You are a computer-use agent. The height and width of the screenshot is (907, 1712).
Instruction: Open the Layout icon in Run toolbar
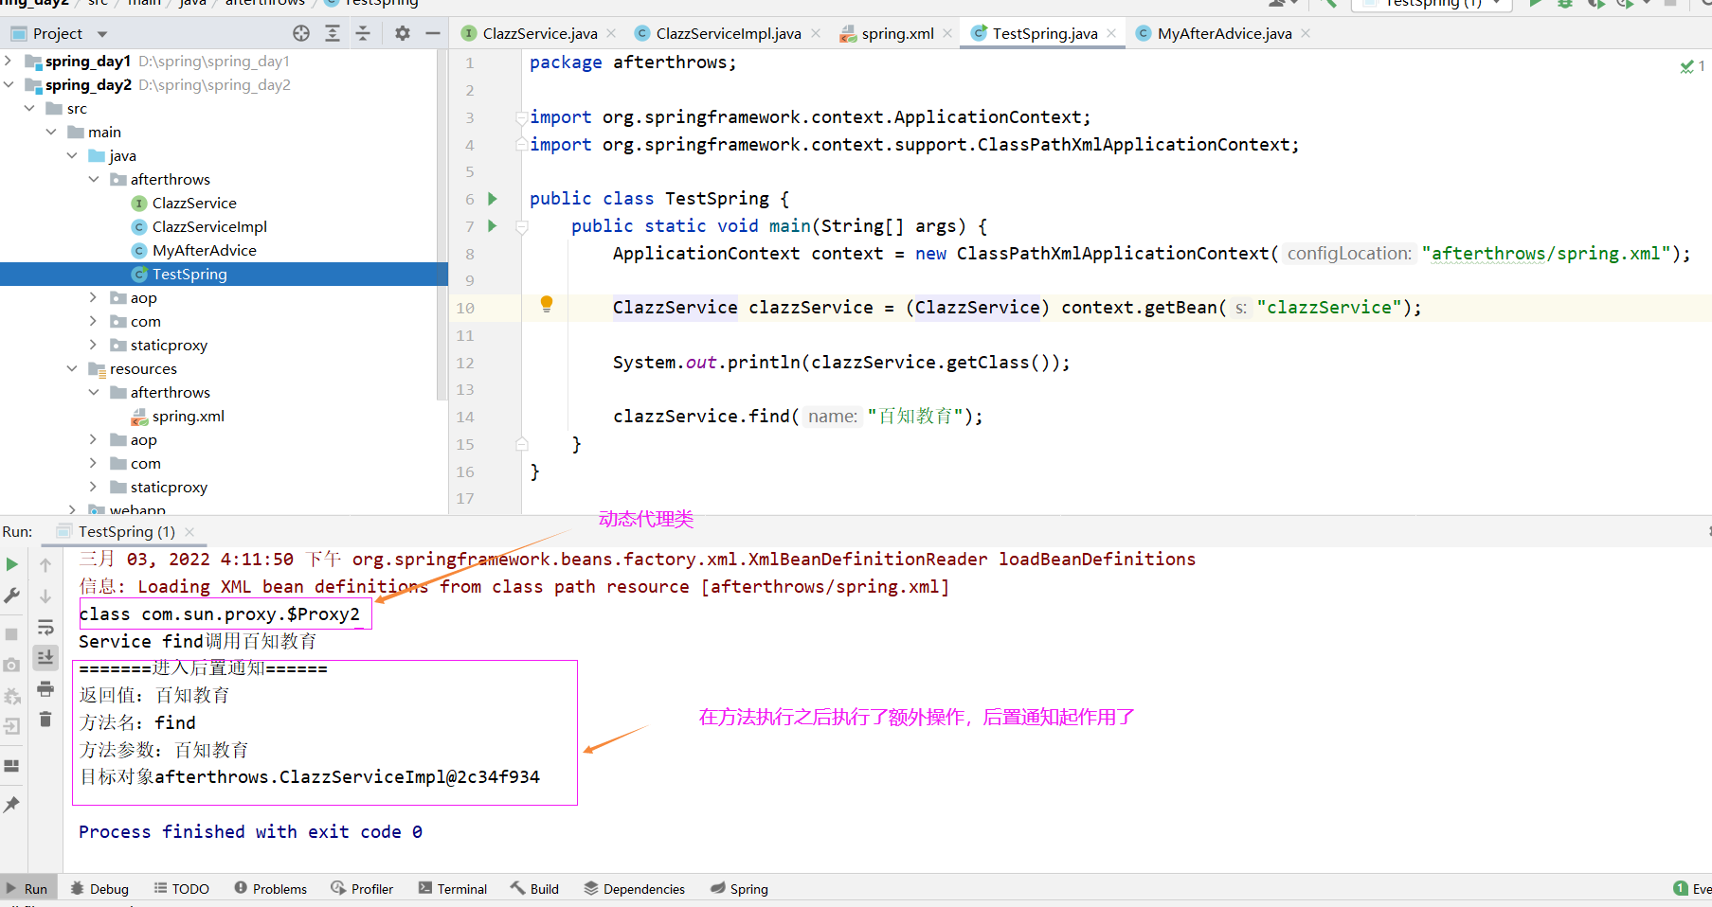tap(12, 765)
